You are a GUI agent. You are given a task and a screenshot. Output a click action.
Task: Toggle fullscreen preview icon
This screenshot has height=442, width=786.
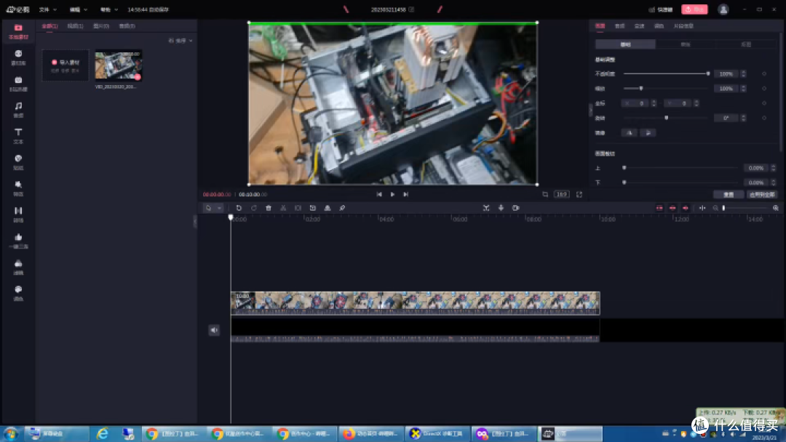(579, 194)
